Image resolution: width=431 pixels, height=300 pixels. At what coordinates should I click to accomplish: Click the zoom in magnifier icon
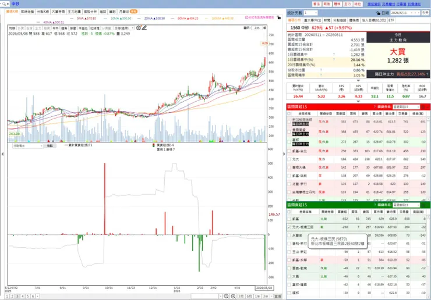(233, 296)
